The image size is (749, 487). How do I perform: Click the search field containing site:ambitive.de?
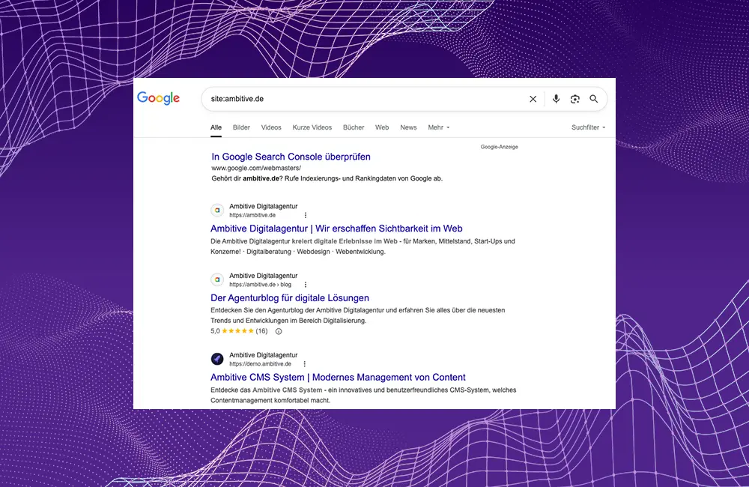click(x=360, y=99)
